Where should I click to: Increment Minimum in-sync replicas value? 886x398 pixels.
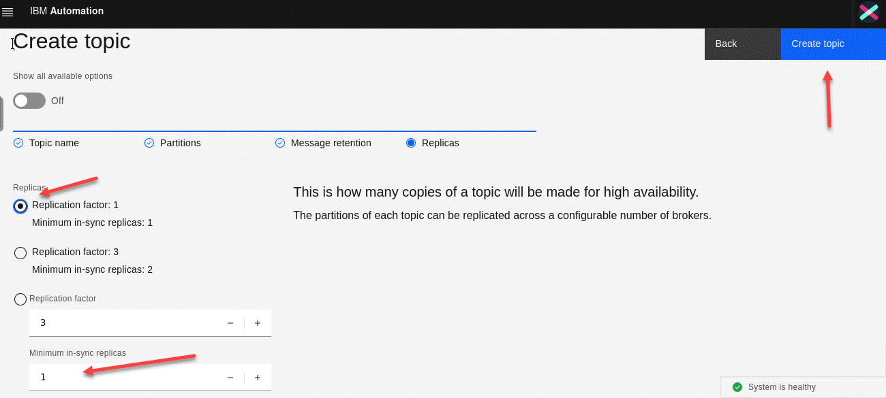tap(258, 378)
